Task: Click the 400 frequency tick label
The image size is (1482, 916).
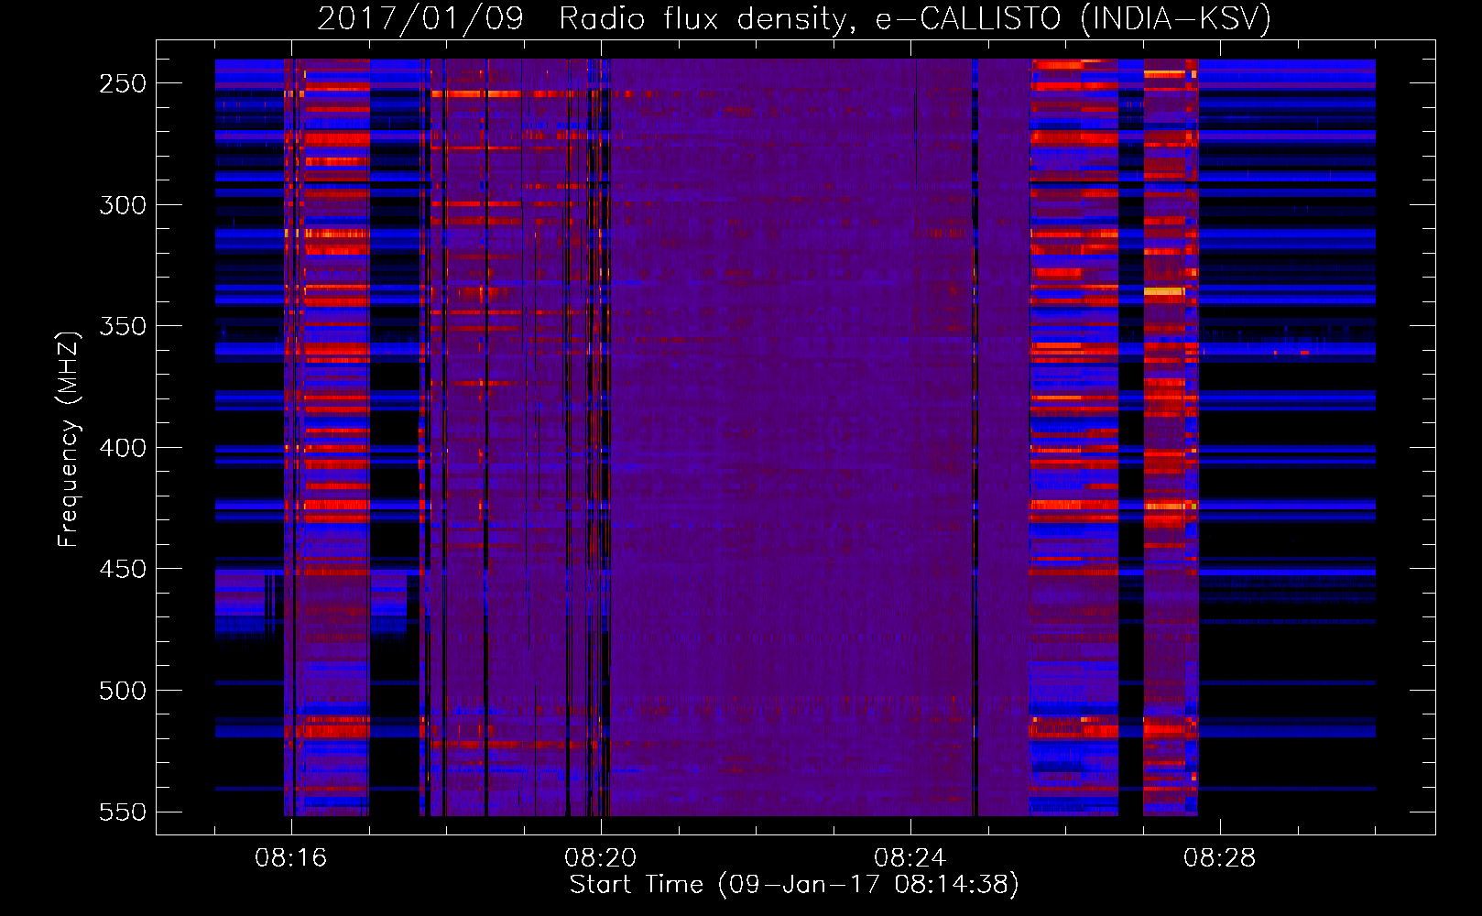Action: [x=123, y=448]
